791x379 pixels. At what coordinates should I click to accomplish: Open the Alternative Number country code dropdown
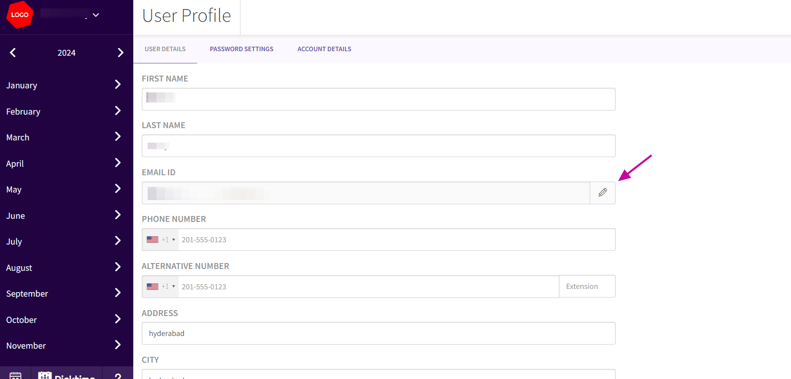coord(161,287)
